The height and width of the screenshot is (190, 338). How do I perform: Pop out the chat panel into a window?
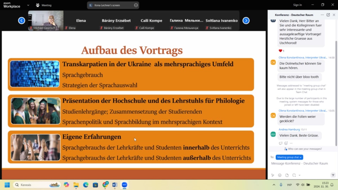328,15
